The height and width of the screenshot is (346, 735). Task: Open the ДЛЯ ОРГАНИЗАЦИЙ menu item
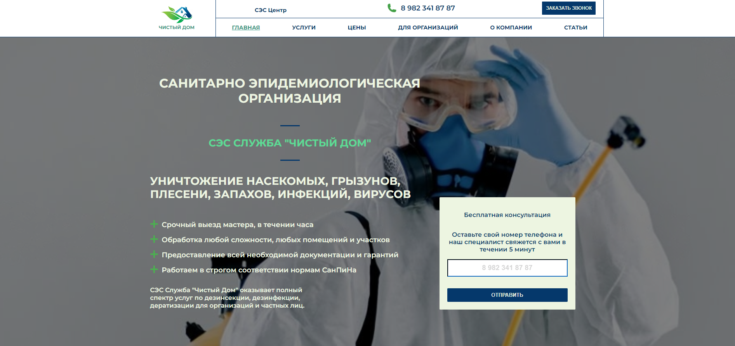[x=428, y=28]
